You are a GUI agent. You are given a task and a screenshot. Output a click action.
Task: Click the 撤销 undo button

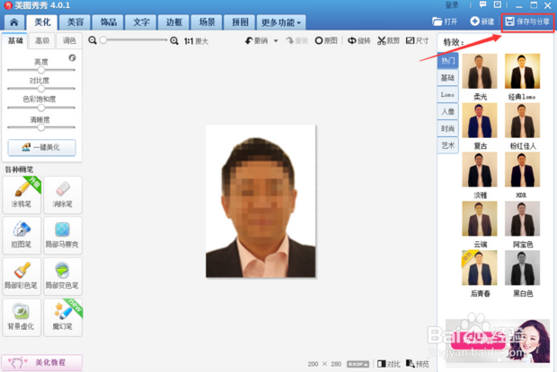tap(257, 40)
